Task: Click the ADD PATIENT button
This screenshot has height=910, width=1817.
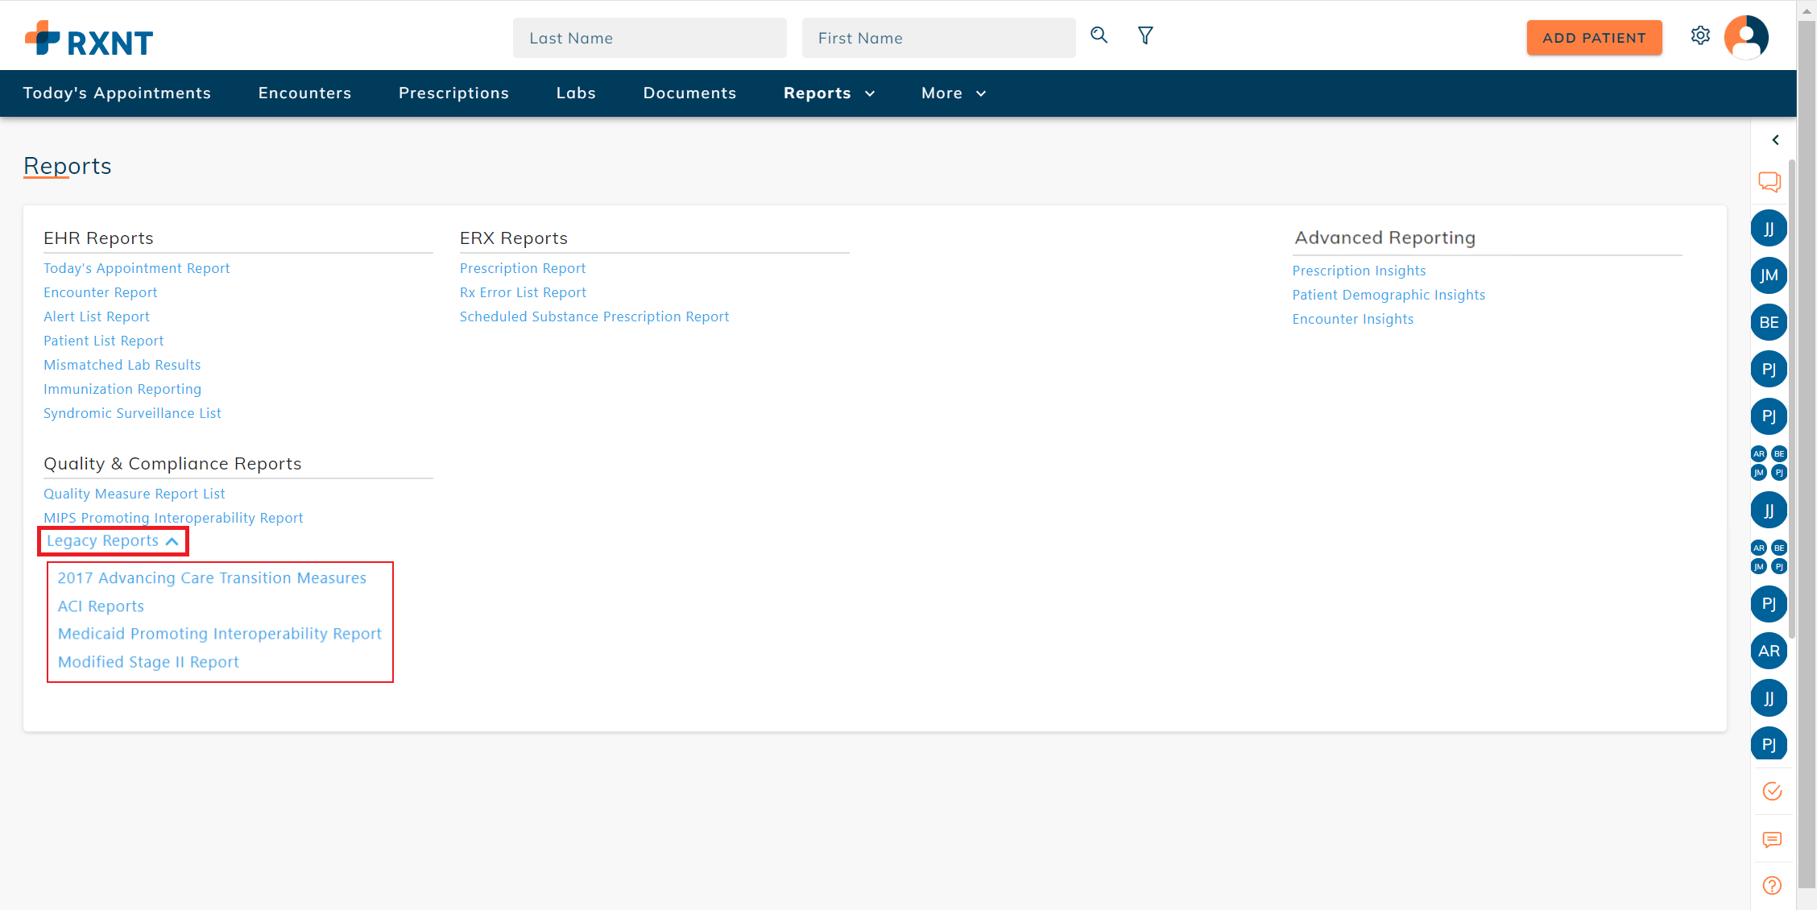Action: (x=1594, y=38)
